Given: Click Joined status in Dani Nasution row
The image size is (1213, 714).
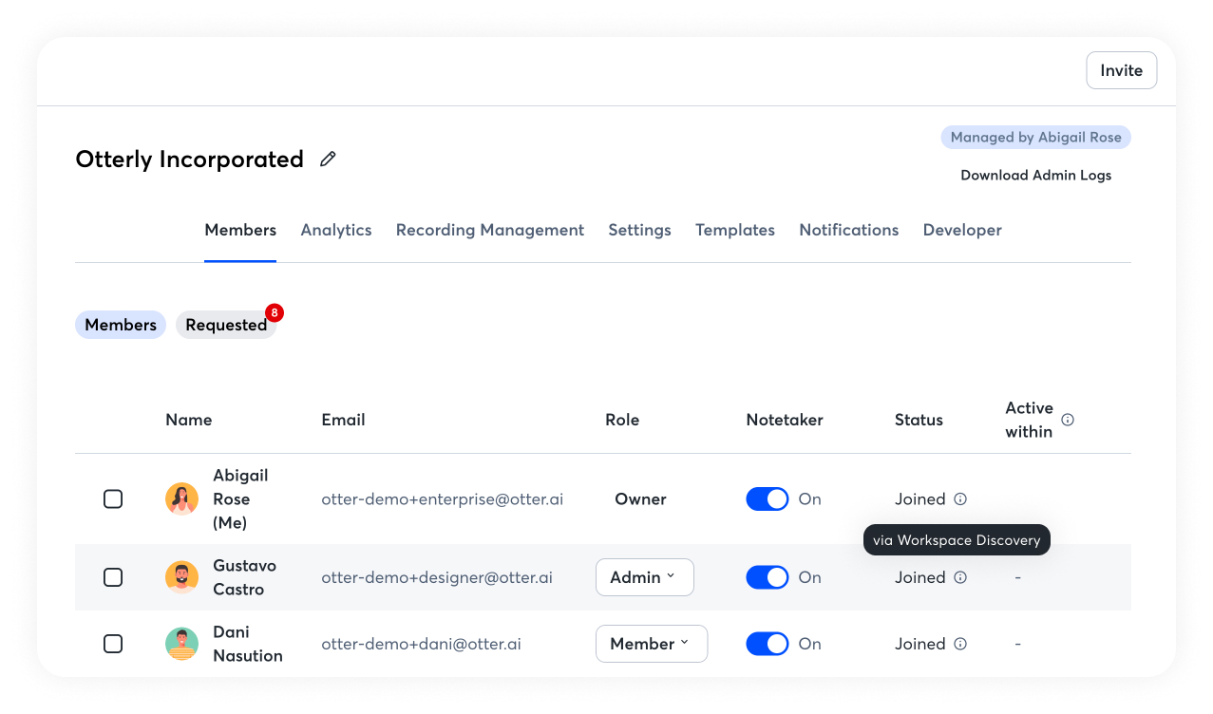Looking at the screenshot, I should [x=920, y=644].
